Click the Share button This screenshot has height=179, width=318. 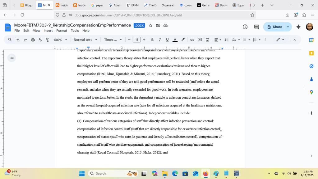pos(274,27)
